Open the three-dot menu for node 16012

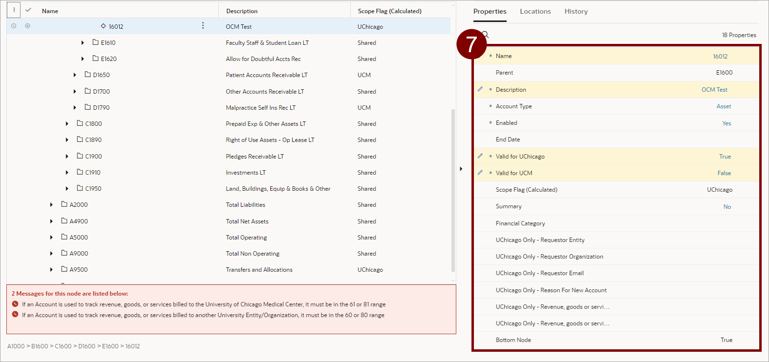click(x=203, y=26)
